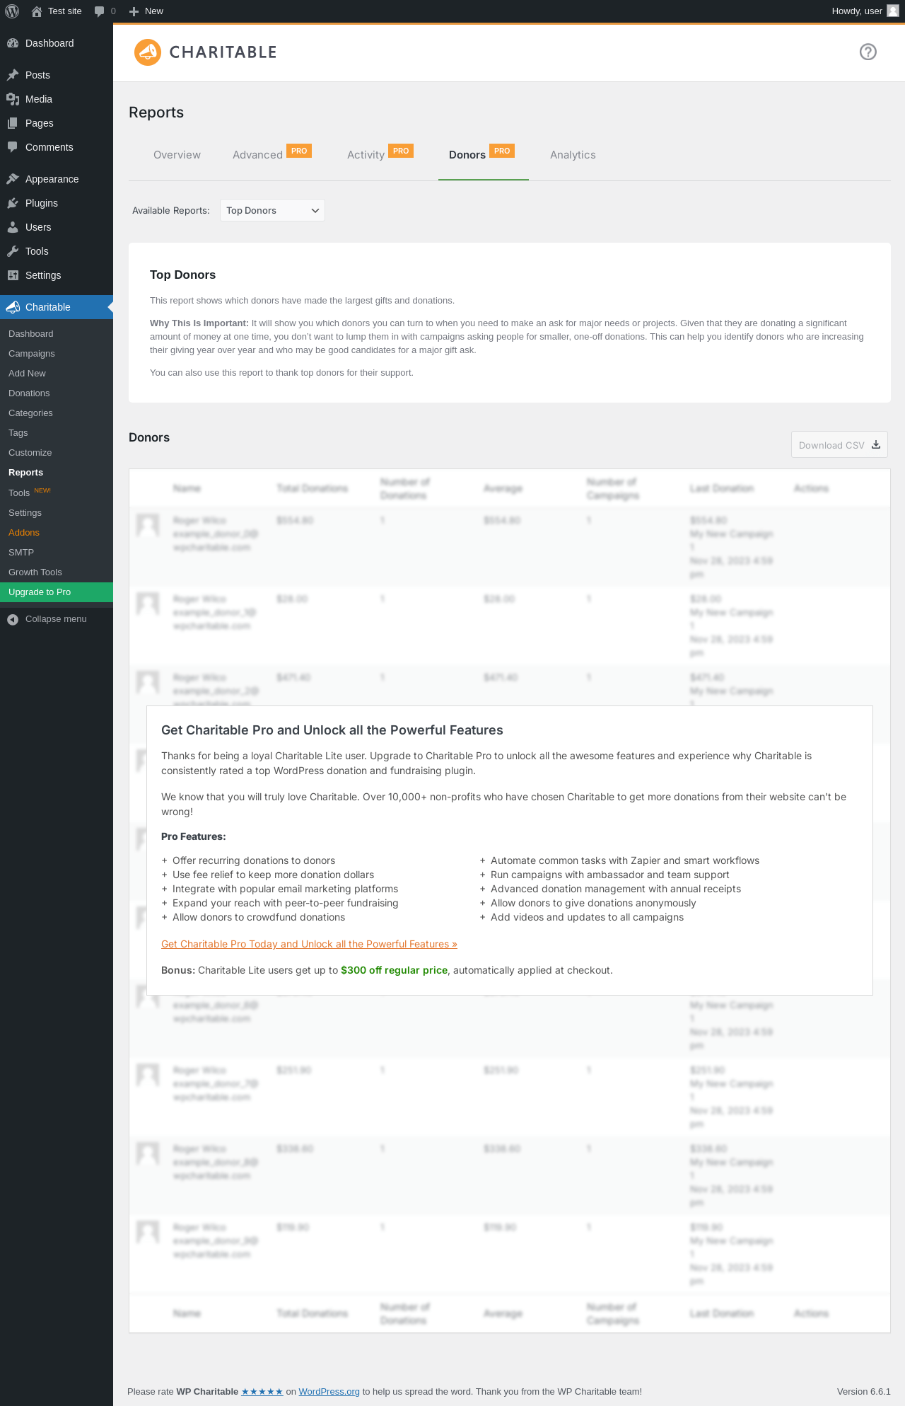Click the user avatar in admin bar
905x1406 pixels.
[893, 11]
